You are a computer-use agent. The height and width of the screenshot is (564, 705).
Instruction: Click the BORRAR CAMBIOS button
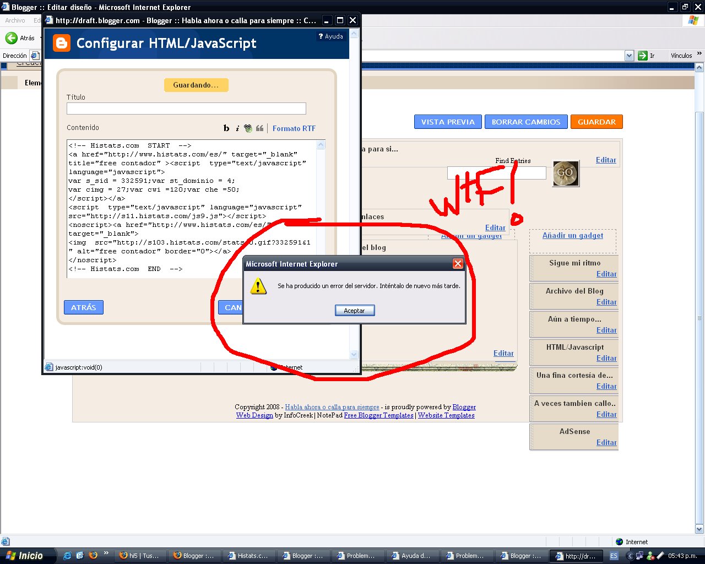pos(526,122)
